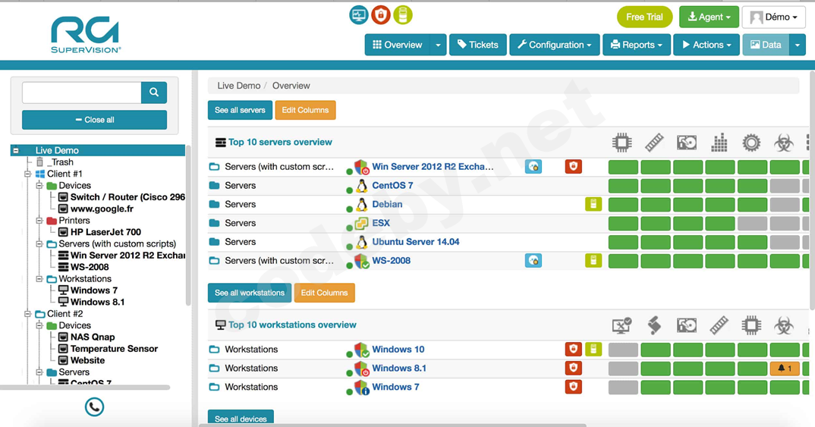Click the See all servers button
815x427 pixels.
pyautogui.click(x=240, y=110)
